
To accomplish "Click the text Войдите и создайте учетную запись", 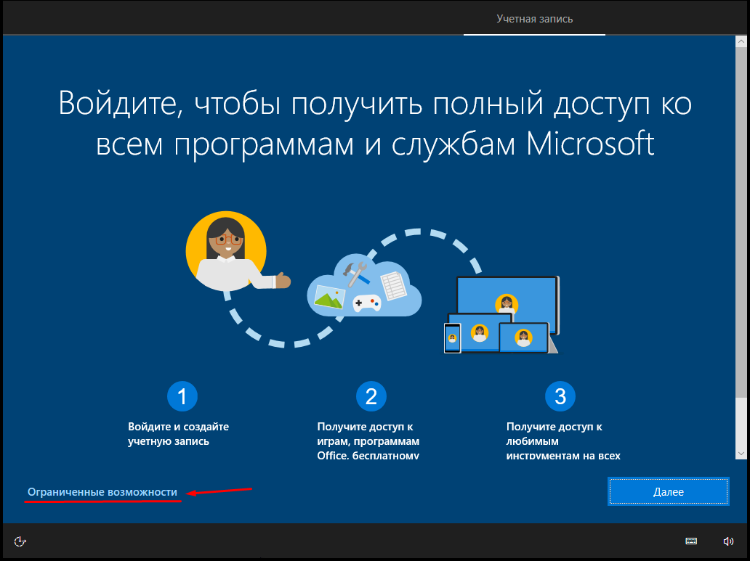I will point(178,434).
